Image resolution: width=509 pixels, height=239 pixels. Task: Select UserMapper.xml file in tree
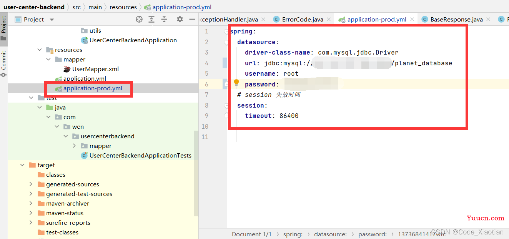pos(95,69)
